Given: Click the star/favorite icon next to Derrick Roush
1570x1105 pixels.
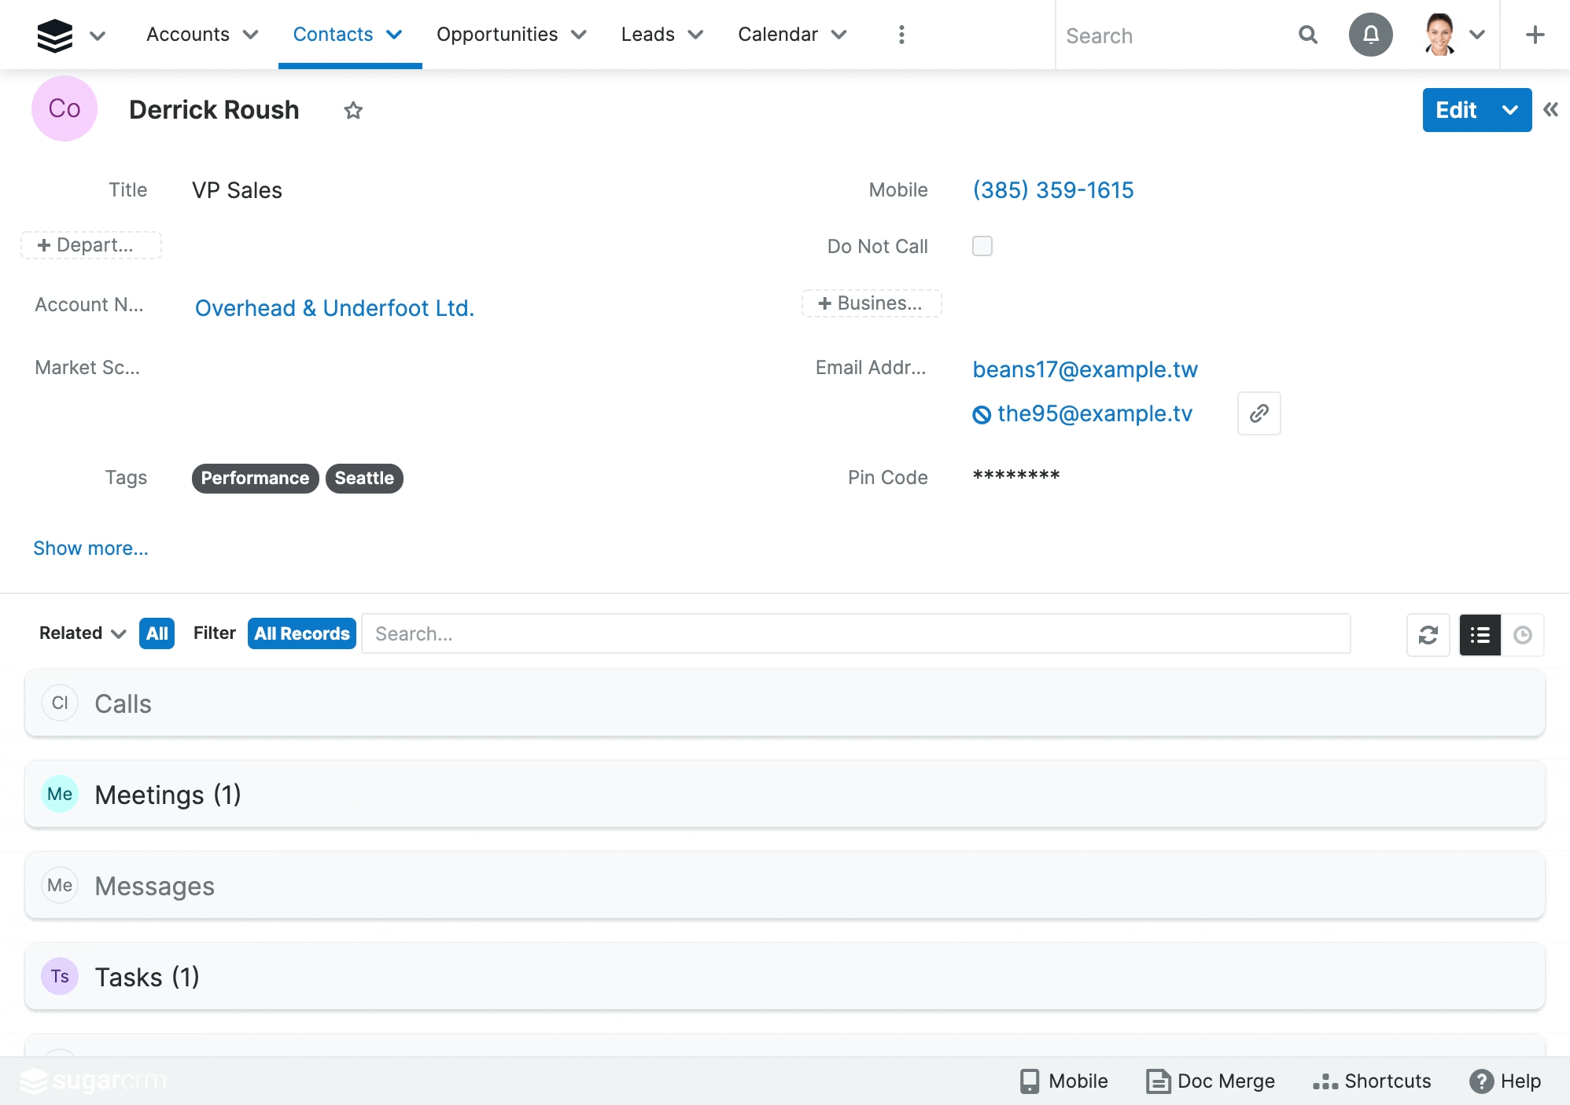Looking at the screenshot, I should pos(353,108).
